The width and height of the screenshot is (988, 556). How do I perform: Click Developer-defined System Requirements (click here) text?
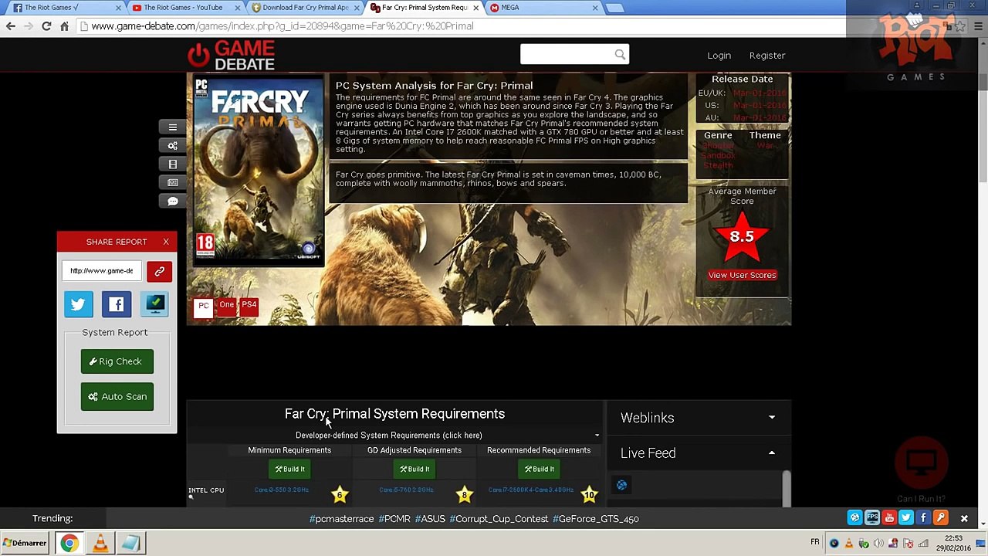[388, 436]
